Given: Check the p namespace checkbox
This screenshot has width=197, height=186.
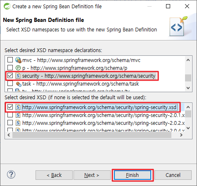Looking at the screenshot, I should pos(10,68).
